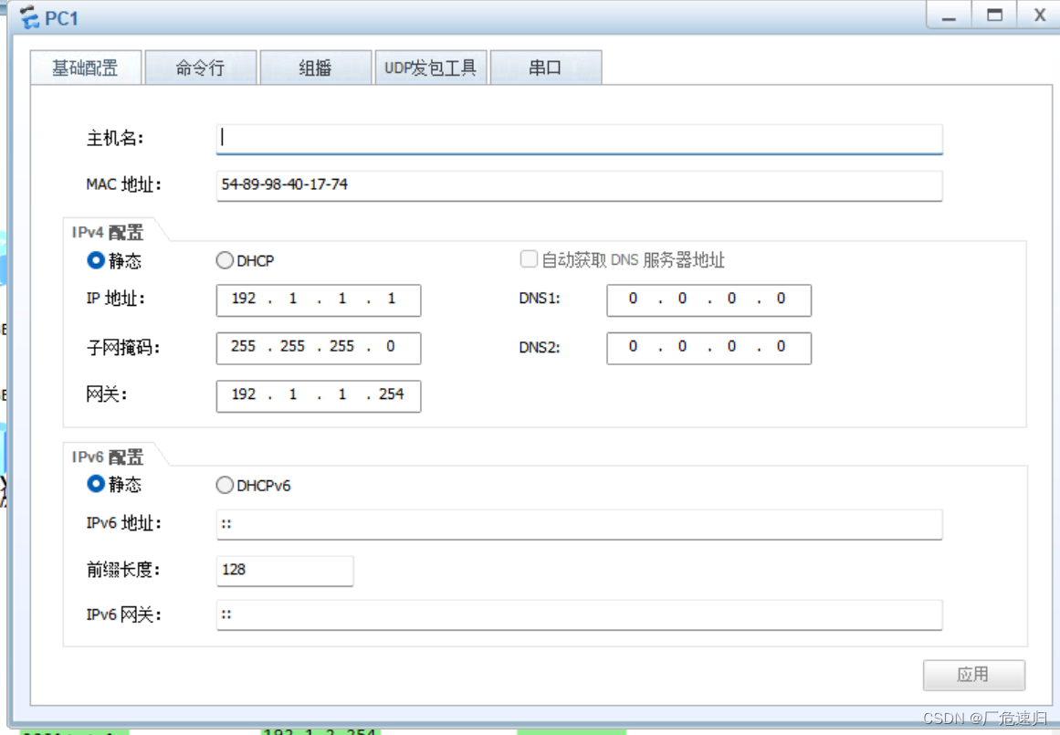Click the 网关 field 192.1.1.254
The image size is (1060, 735).
319,395
